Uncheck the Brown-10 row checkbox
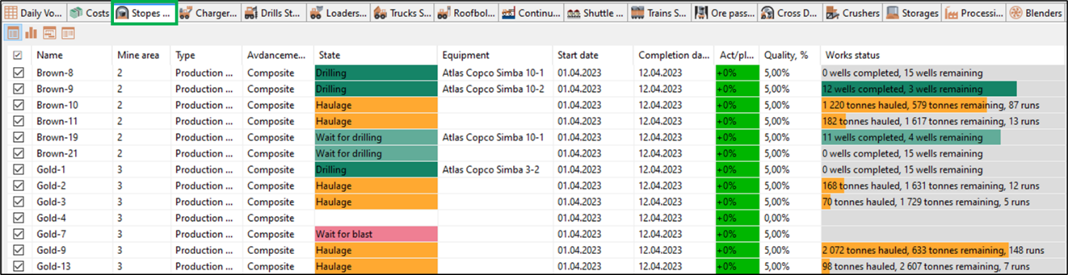This screenshot has height=275, width=1068. tap(18, 105)
